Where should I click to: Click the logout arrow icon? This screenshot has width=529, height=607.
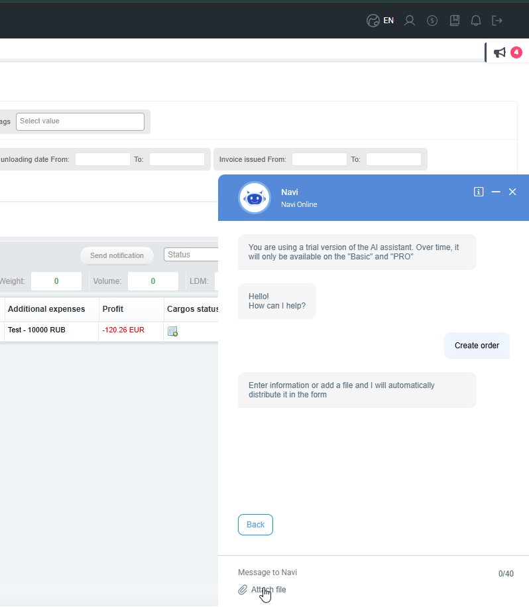point(497,21)
